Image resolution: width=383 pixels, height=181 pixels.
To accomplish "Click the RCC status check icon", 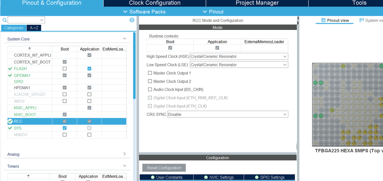I will click(10, 121).
